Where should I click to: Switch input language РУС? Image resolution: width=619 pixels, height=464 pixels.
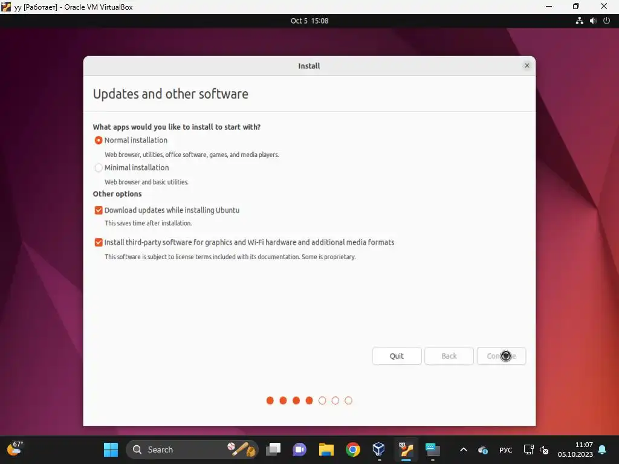coord(506,449)
